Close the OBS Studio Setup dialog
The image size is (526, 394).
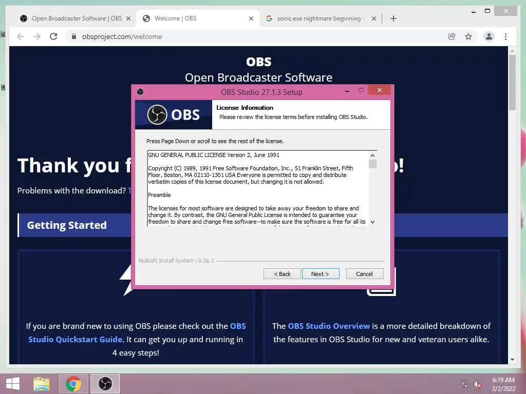click(x=380, y=90)
